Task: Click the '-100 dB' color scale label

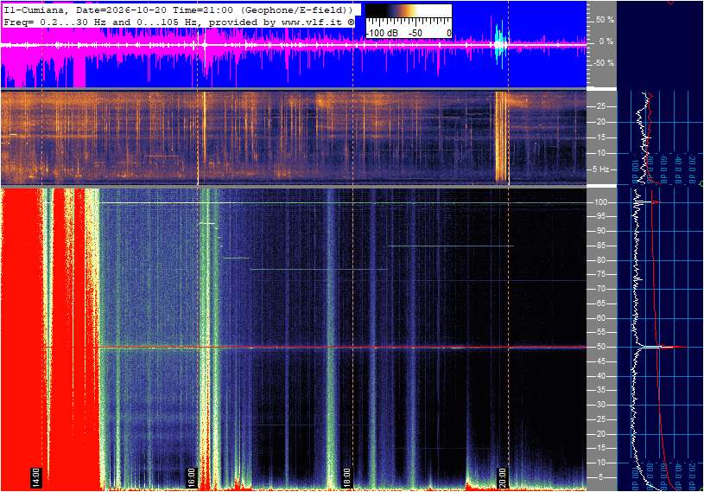Action: 382,33
